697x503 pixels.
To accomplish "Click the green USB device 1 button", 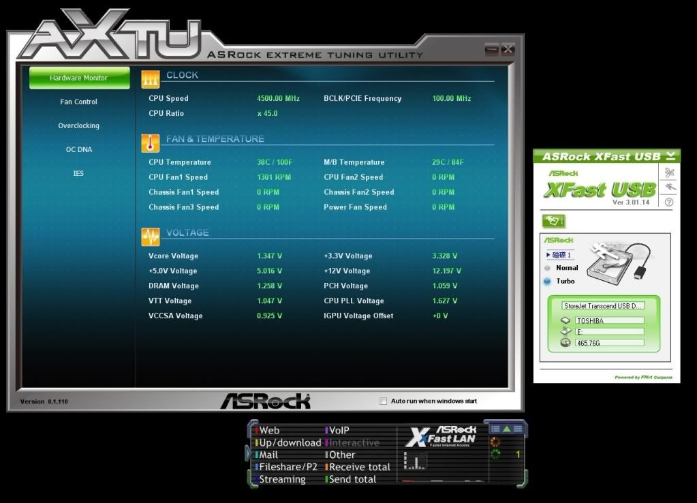I will (x=553, y=221).
